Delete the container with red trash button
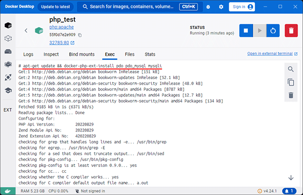This screenshot has height=195, width=303. coord(291,30)
